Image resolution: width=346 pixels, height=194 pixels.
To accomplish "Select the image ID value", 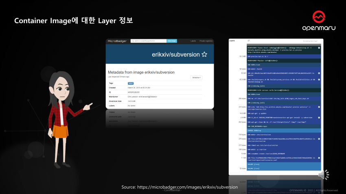I will (x=134, y=92).
